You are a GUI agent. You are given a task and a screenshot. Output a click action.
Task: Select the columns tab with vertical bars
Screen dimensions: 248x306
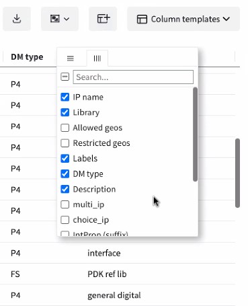(97, 59)
